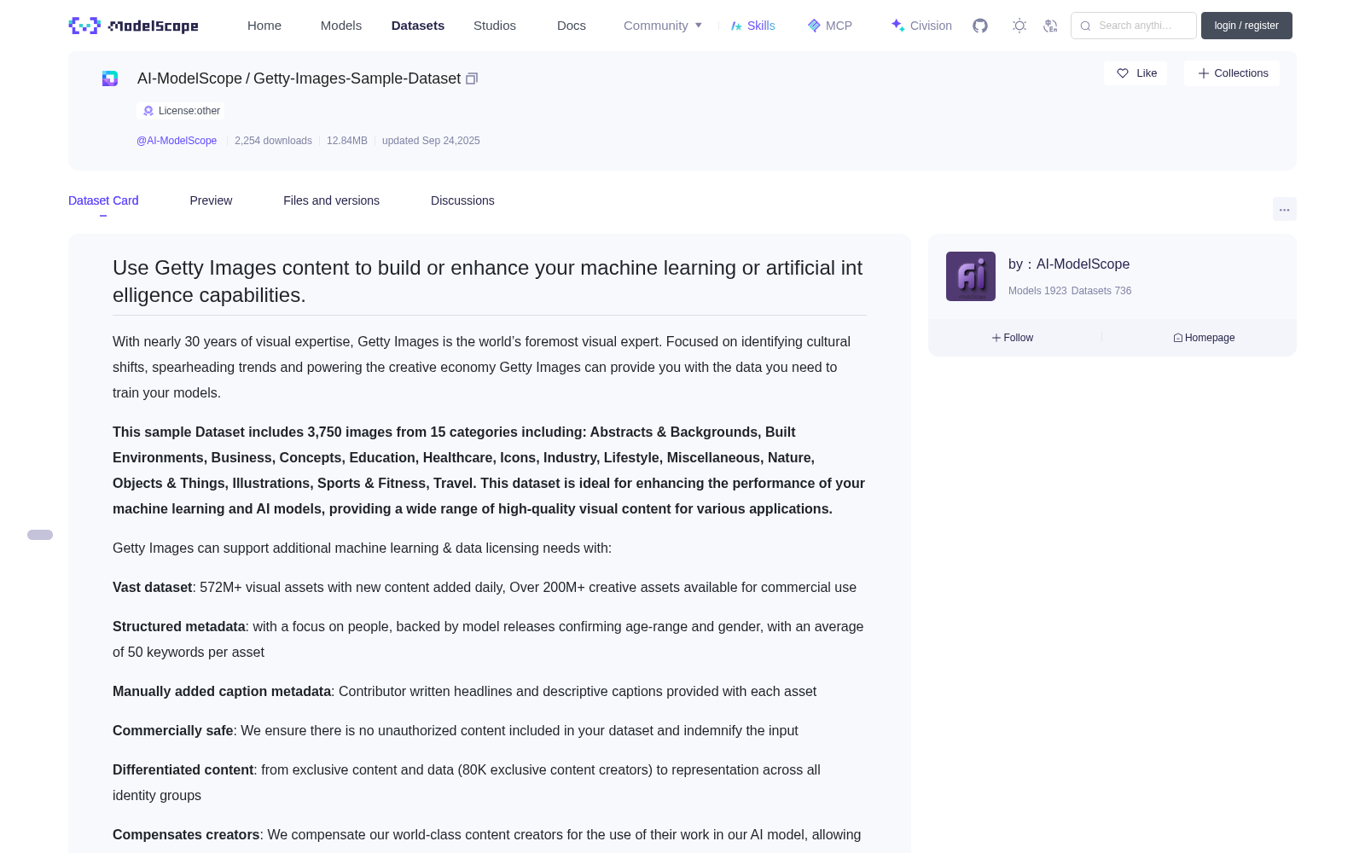Click the language switch icon
Viewport: 1365px width, 853px height.
(1051, 26)
